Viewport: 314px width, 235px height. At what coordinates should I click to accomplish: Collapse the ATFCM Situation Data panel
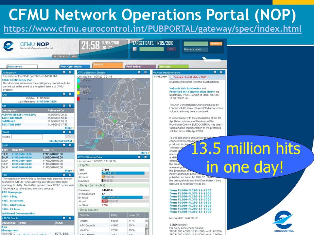pos(139,157)
